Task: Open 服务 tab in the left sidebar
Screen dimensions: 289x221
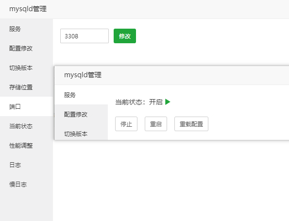Action: (x=26, y=29)
